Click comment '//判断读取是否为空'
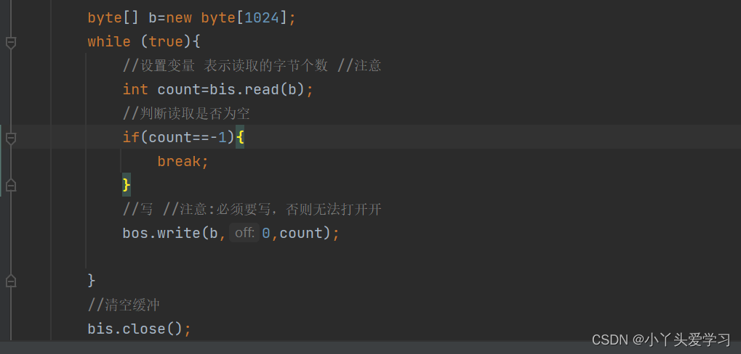 coord(186,114)
